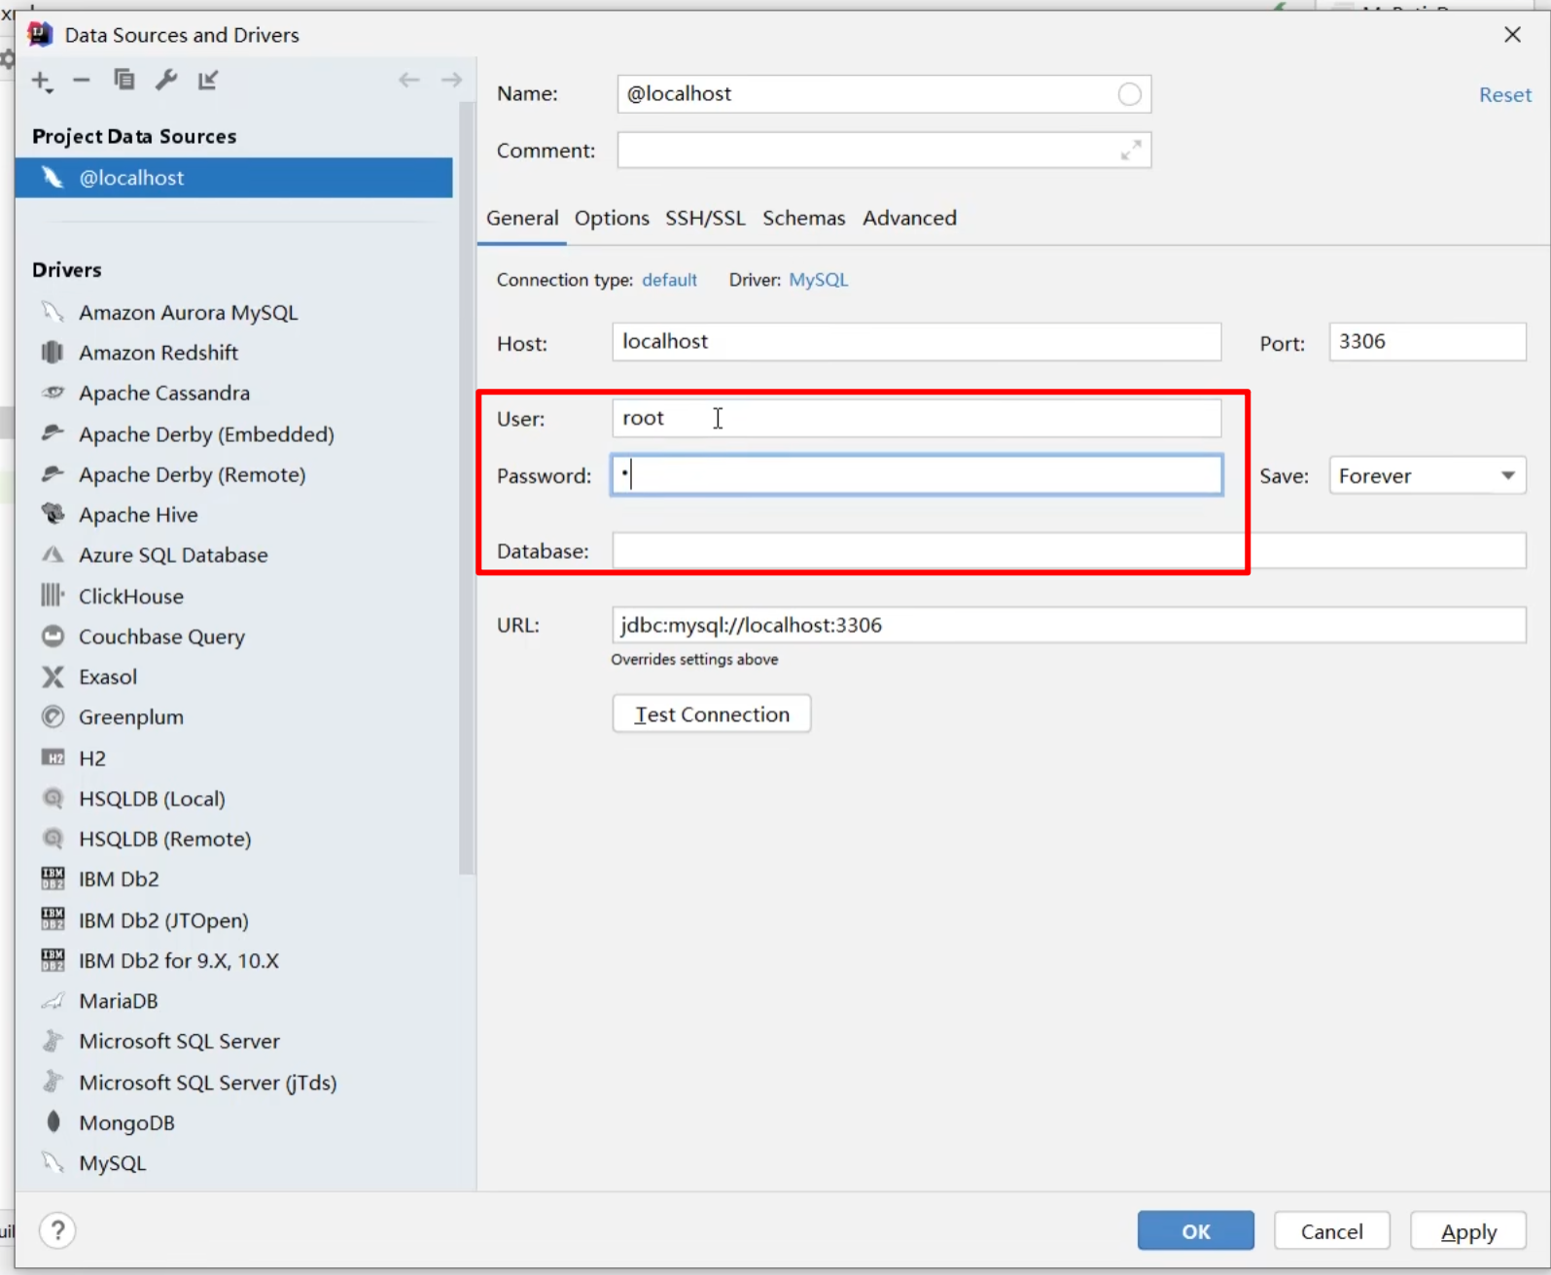Duplicate the selected data source
Viewport: 1551px width, 1275px height.
(x=124, y=80)
